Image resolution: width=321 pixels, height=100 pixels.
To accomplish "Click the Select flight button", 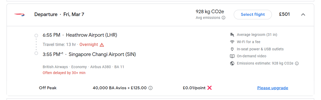I will [253, 14].
